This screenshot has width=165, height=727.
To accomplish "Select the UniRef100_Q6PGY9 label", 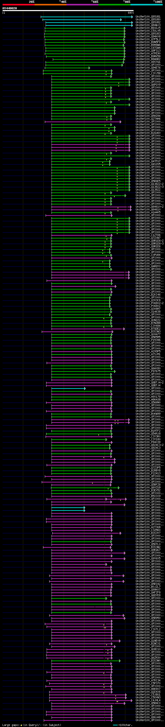I will pyautogui.click(x=148, y=85).
